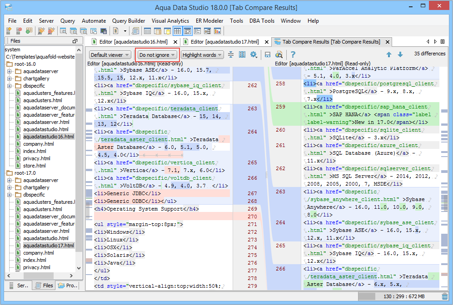Switch to Editor aquadatastudio16.html tab
This screenshot has height=305, width=453.
pos(131,42)
